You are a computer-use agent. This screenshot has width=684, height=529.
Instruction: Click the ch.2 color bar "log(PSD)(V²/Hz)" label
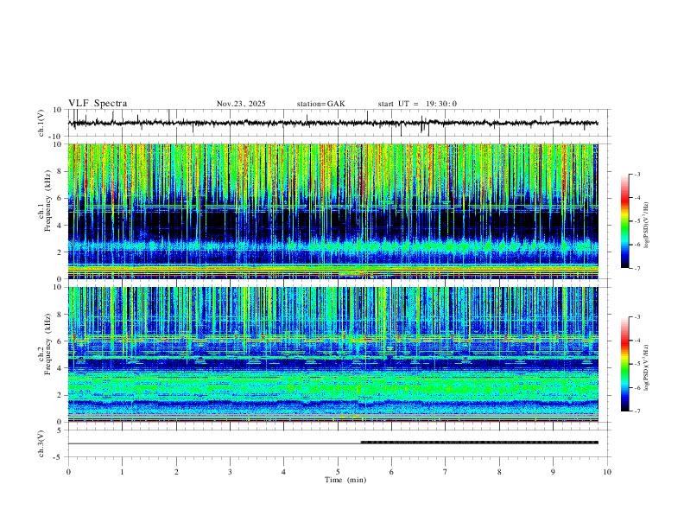tap(647, 367)
